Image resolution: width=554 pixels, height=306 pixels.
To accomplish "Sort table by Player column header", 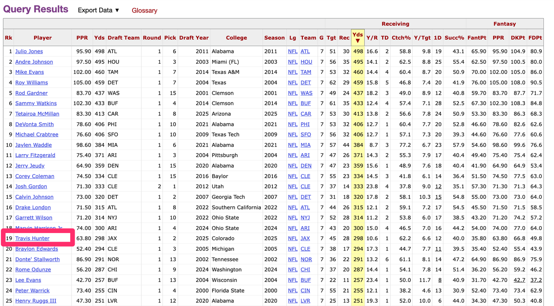I will (42, 38).
